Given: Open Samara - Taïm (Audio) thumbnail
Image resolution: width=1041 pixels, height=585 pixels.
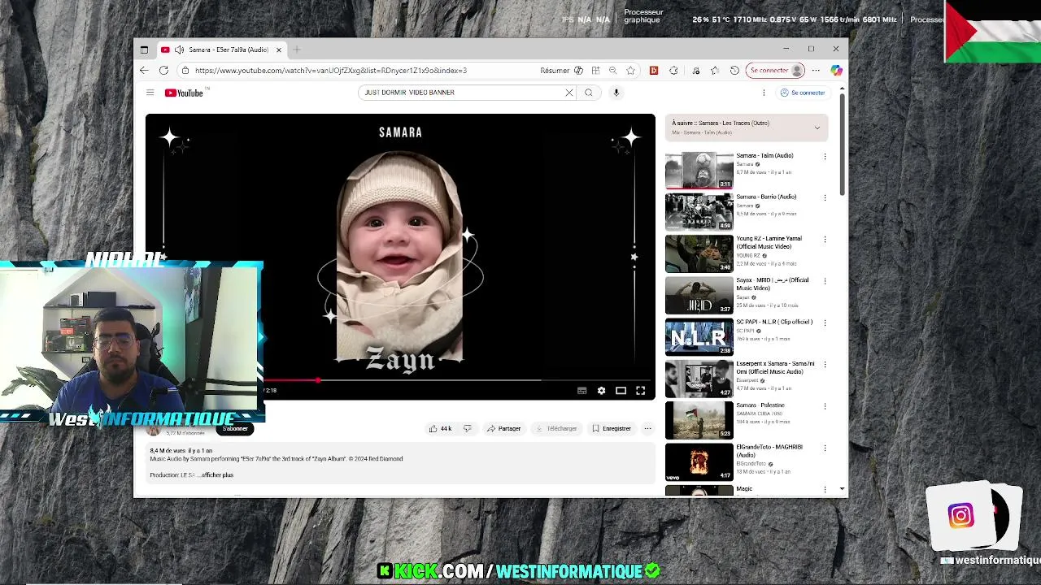Looking at the screenshot, I should (x=699, y=171).
